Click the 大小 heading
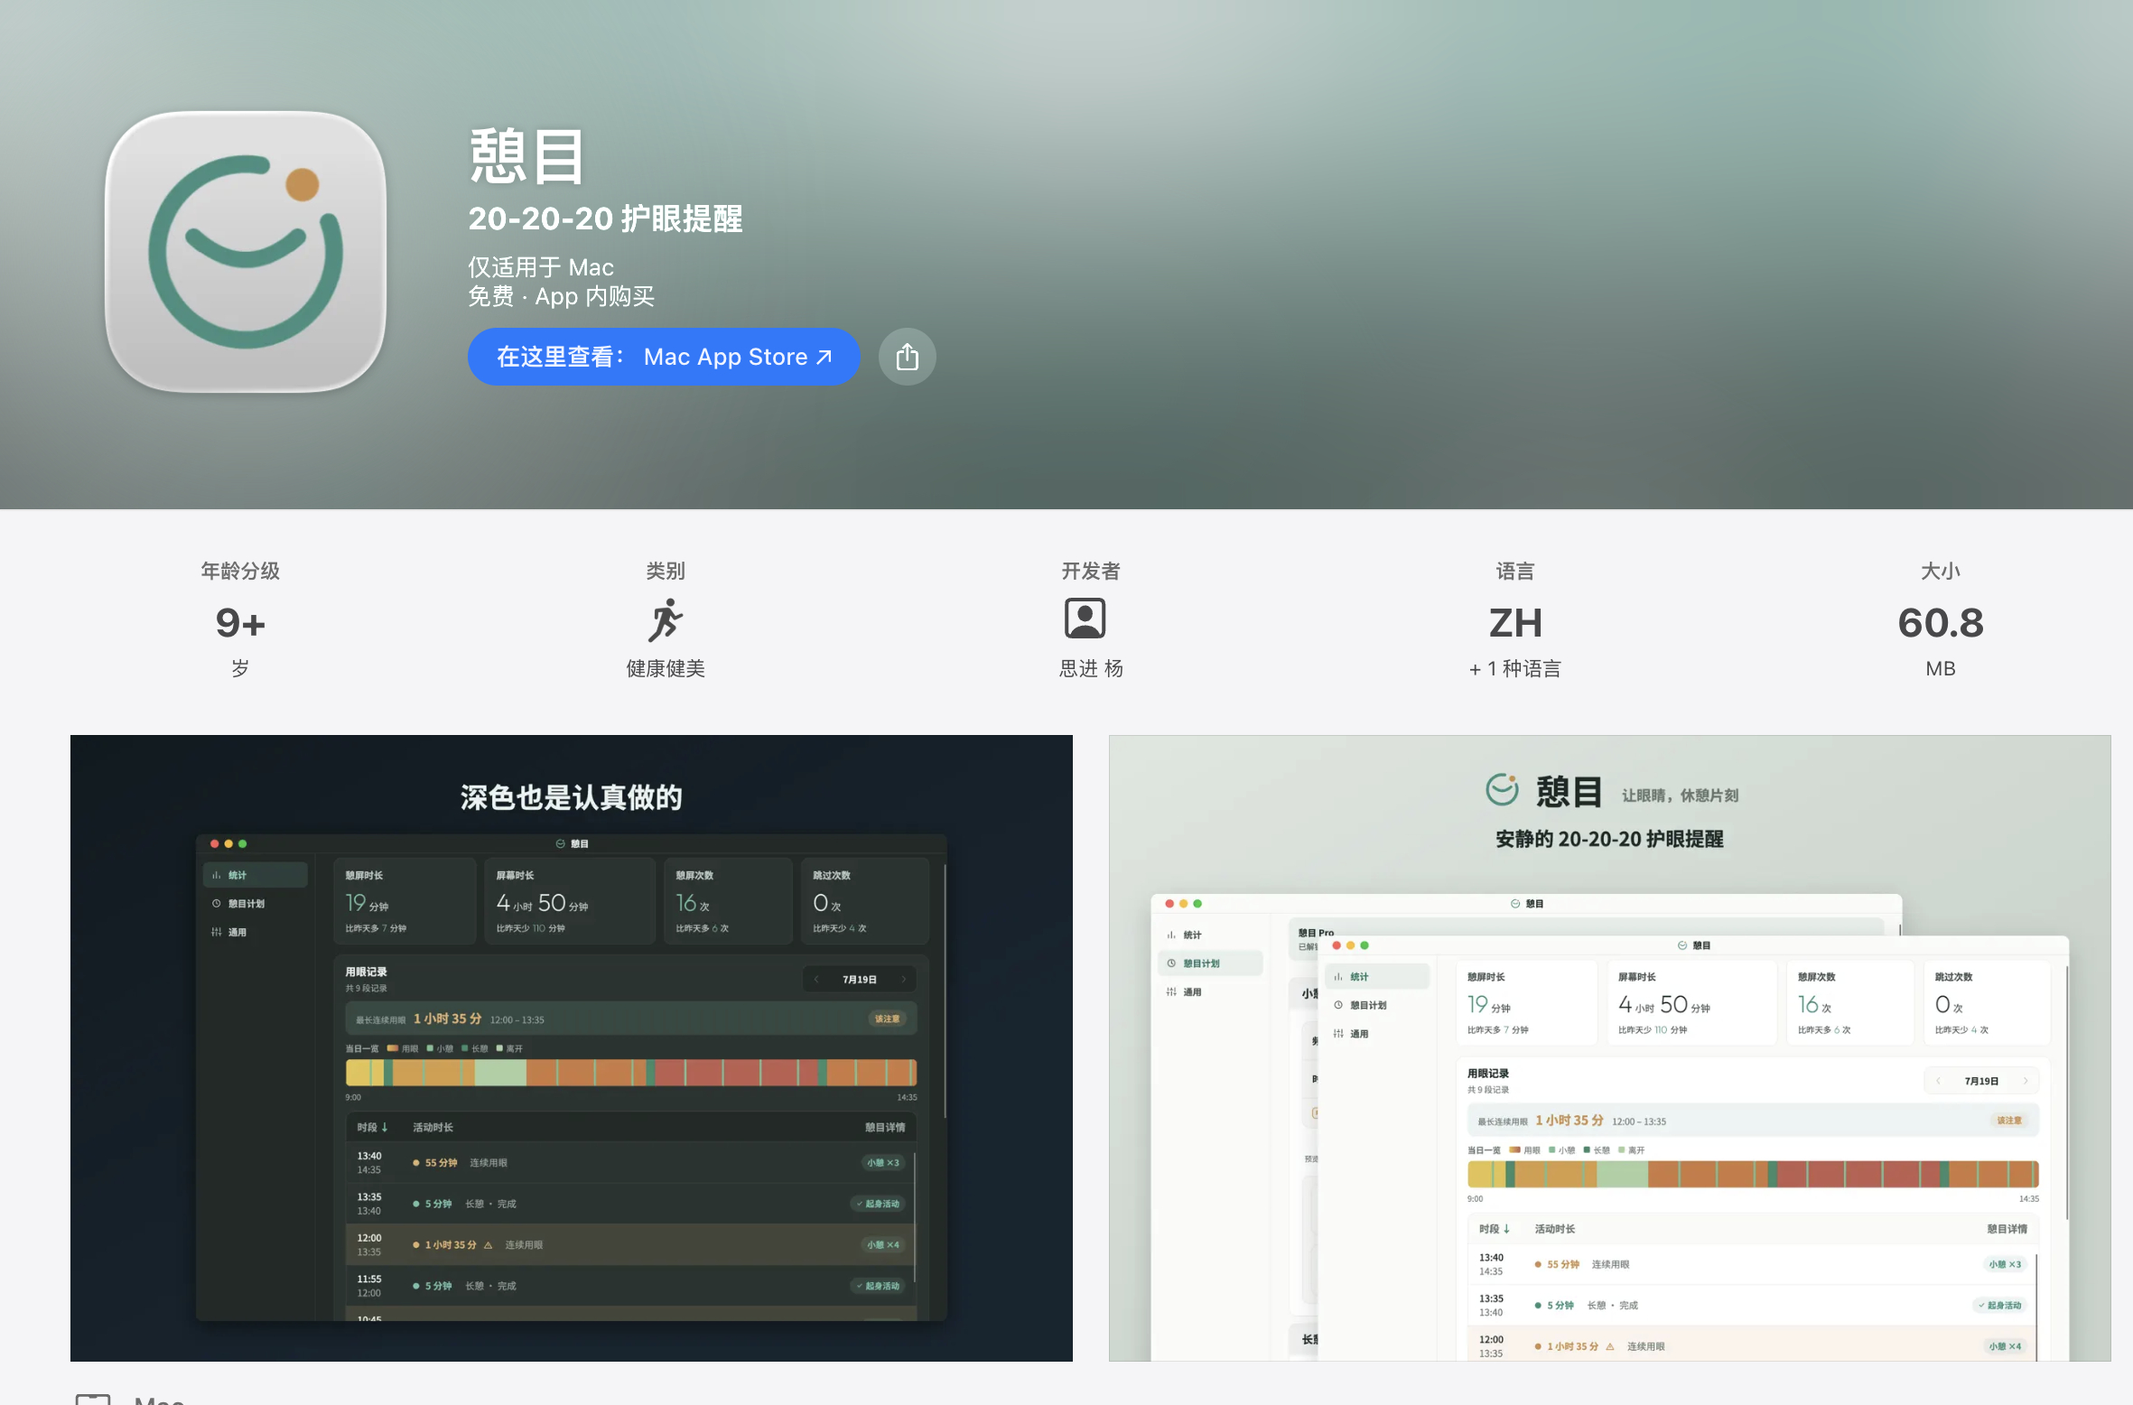 [1941, 571]
